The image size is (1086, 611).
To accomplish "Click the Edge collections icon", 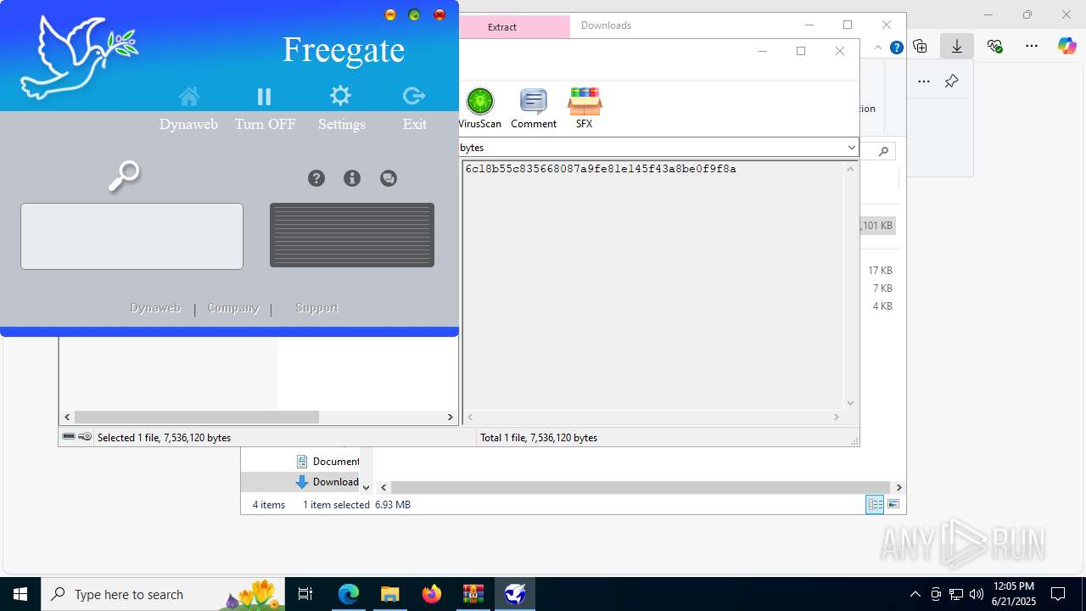I will 921,46.
